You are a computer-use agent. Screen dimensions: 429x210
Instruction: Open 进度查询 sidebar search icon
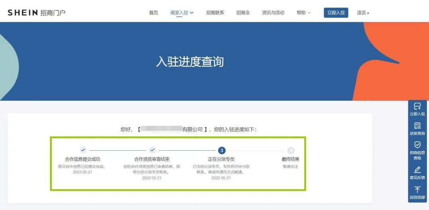tap(417, 126)
